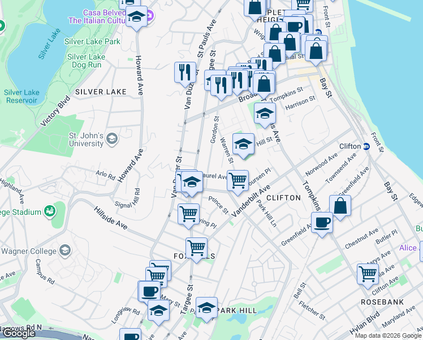The height and width of the screenshot is (340, 423).
Task: Click St. John's University graduation cap icon
Action: pyautogui.click(x=111, y=139)
